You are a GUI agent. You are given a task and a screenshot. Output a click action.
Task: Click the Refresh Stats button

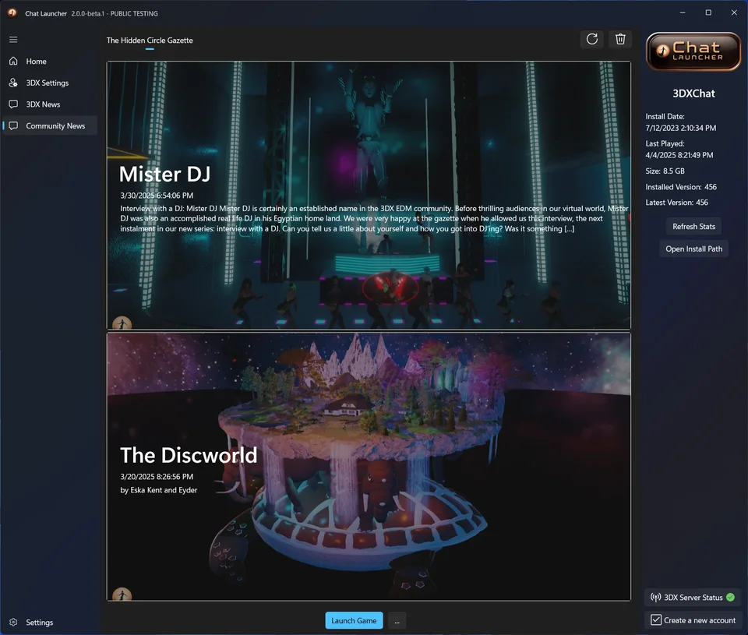pos(693,227)
